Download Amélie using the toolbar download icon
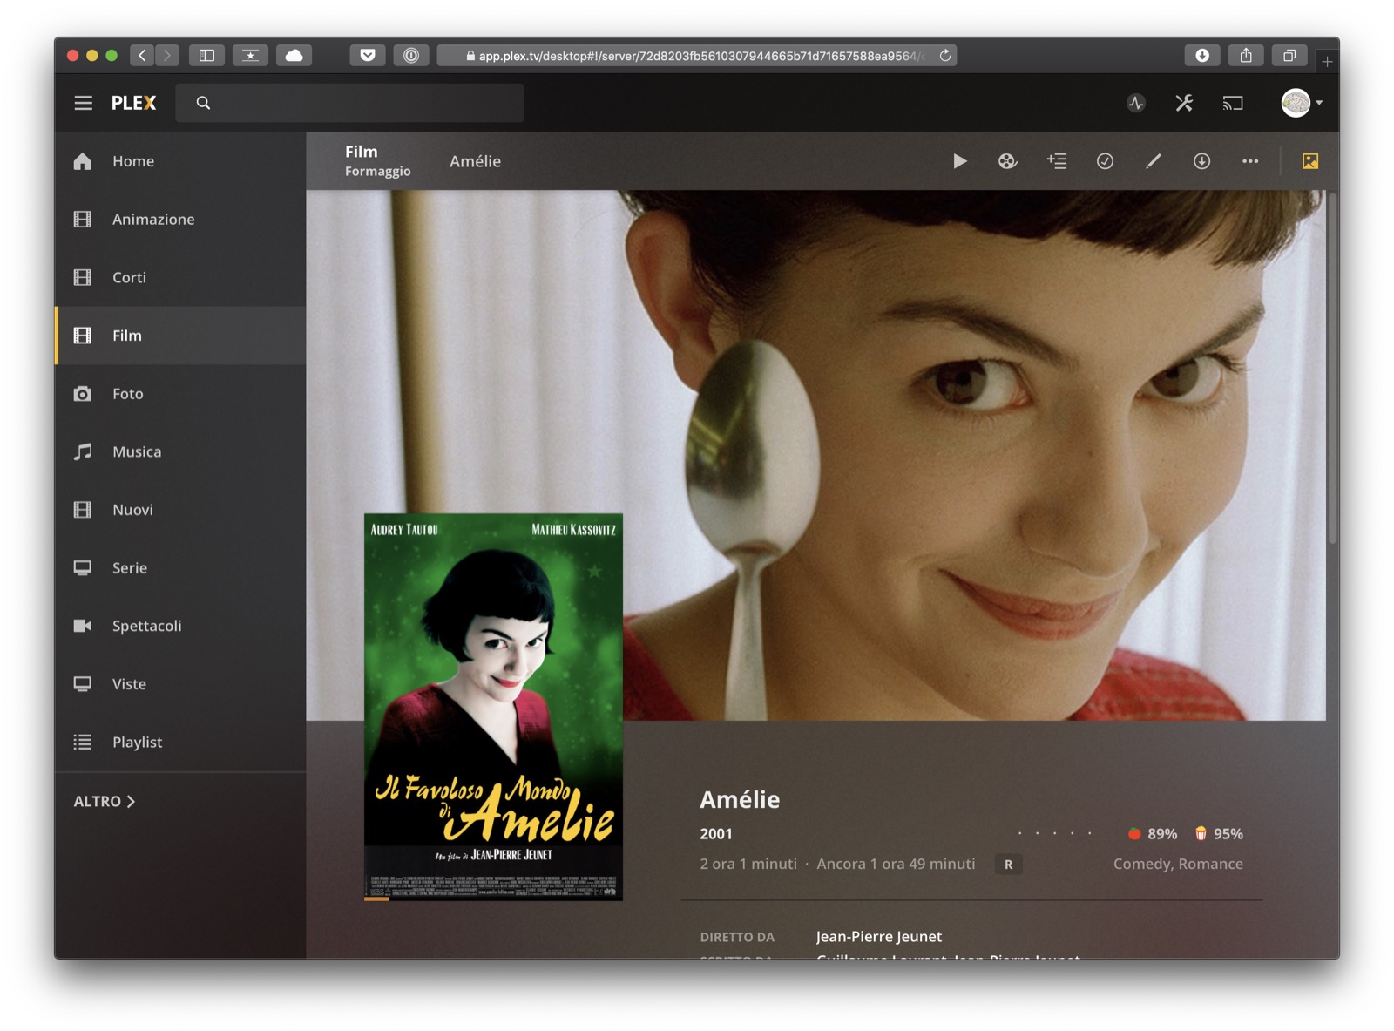The height and width of the screenshot is (1031, 1394). coord(1201,161)
